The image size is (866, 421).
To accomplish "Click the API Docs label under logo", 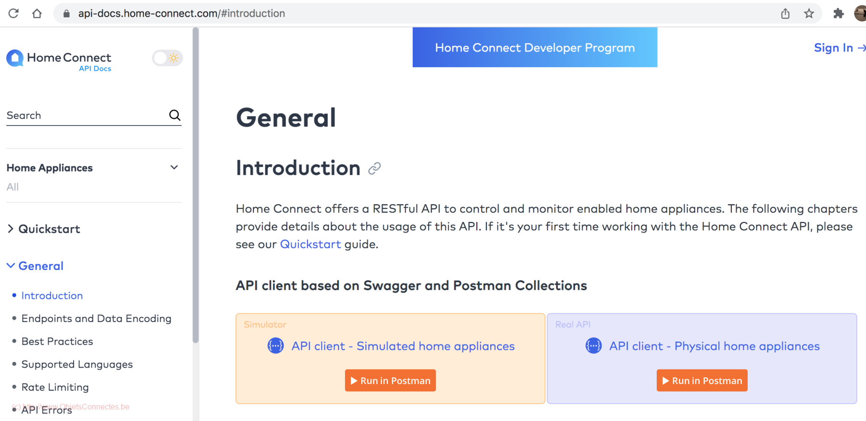I will (x=95, y=69).
